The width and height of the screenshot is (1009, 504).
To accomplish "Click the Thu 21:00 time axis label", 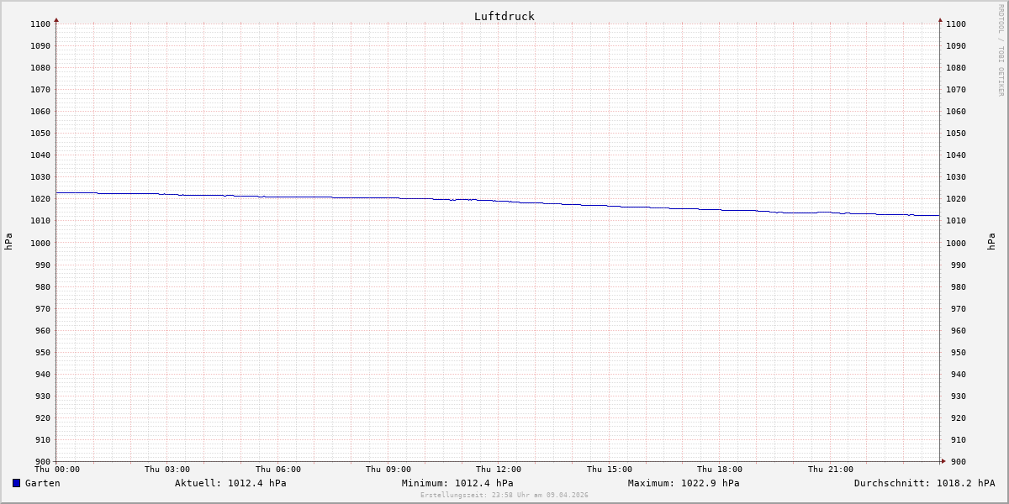I will tap(830, 470).
